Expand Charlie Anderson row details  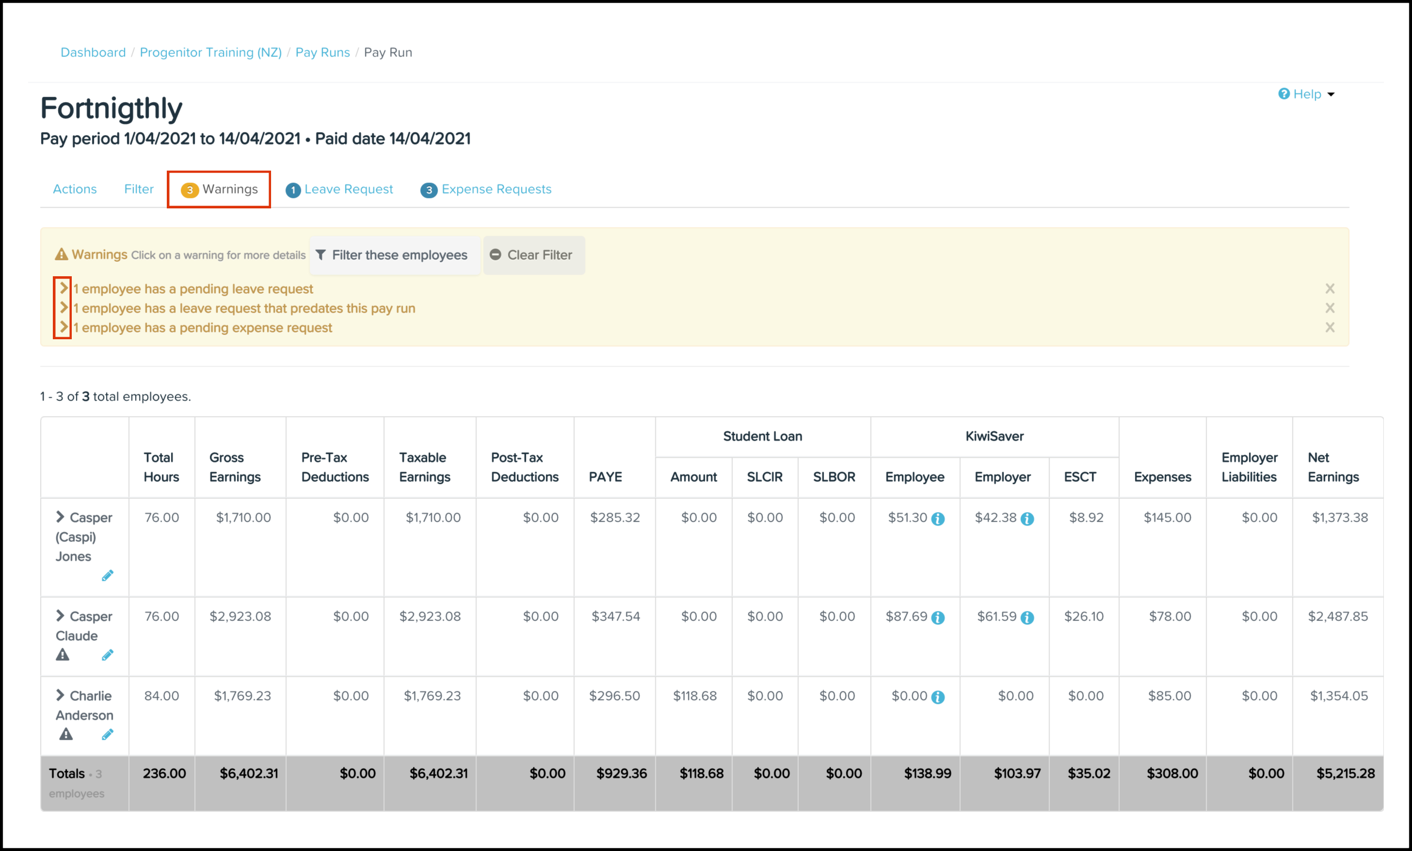click(x=60, y=695)
